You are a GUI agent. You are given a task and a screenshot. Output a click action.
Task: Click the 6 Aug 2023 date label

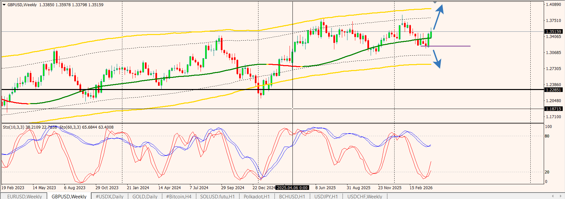tap(75, 188)
